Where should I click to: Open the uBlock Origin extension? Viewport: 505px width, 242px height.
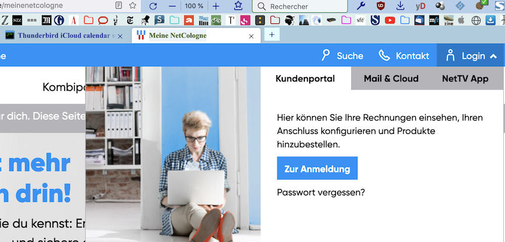click(381, 6)
